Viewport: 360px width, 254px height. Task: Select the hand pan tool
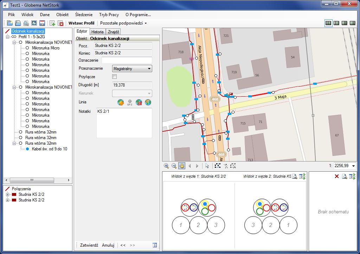pyautogui.click(x=182, y=166)
